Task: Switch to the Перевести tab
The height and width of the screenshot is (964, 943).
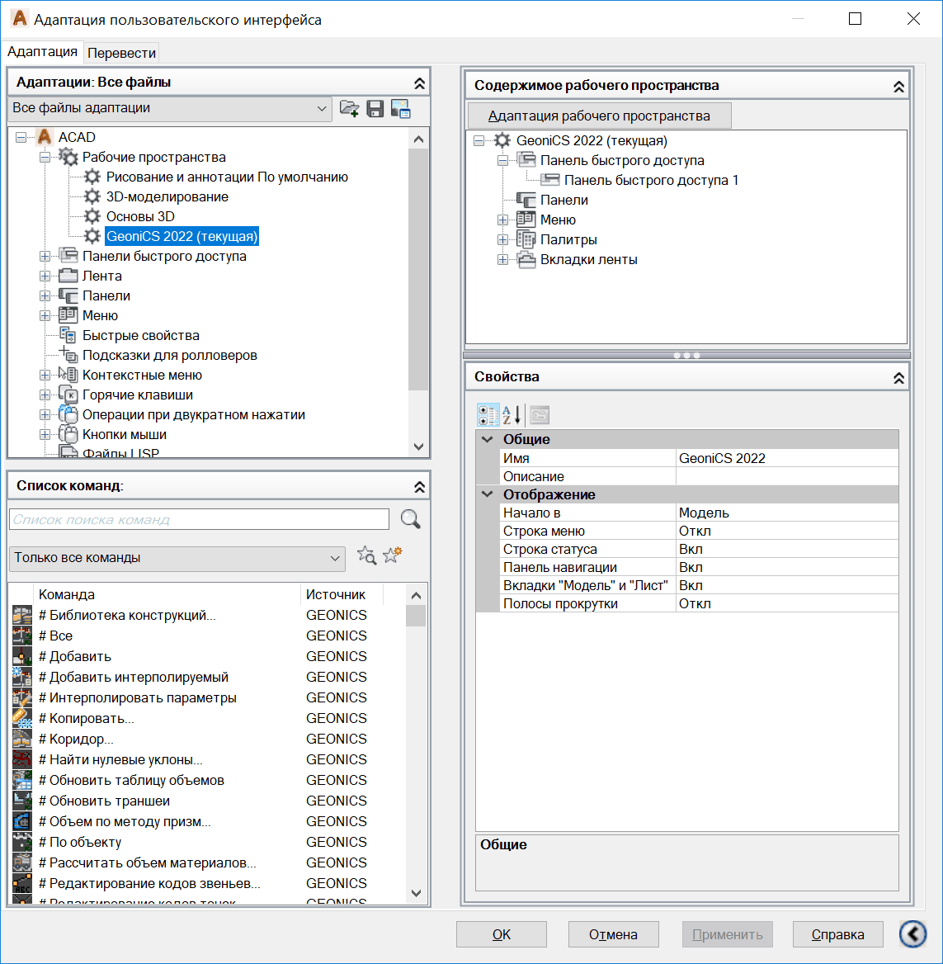Action: click(122, 53)
